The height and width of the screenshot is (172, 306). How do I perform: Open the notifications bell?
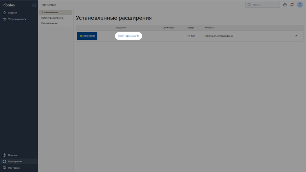pyautogui.click(x=292, y=5)
